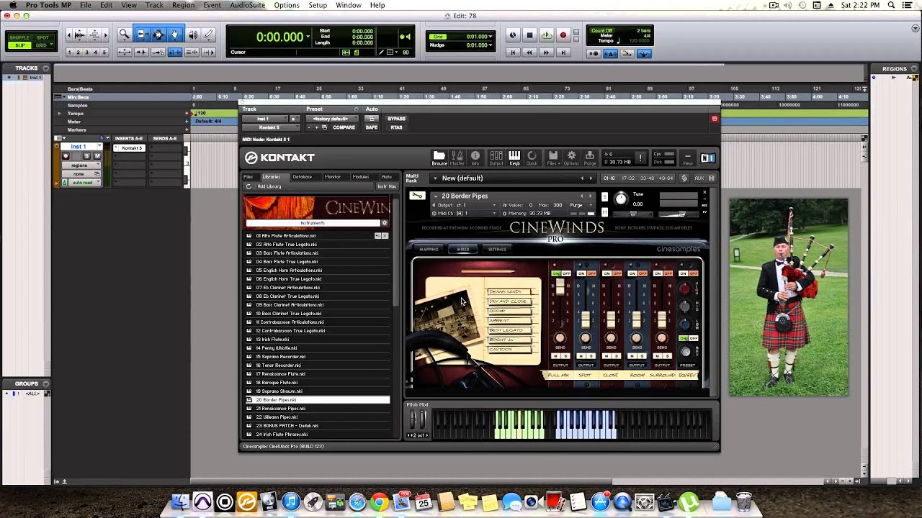The width and height of the screenshot is (922, 518).
Task: Enable SLIP edit mode
Action: (x=19, y=45)
